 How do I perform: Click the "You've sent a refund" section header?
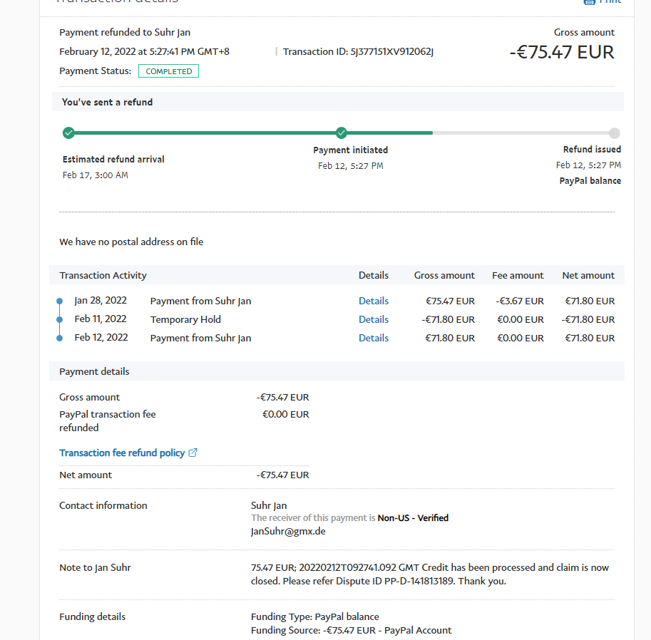coord(108,102)
